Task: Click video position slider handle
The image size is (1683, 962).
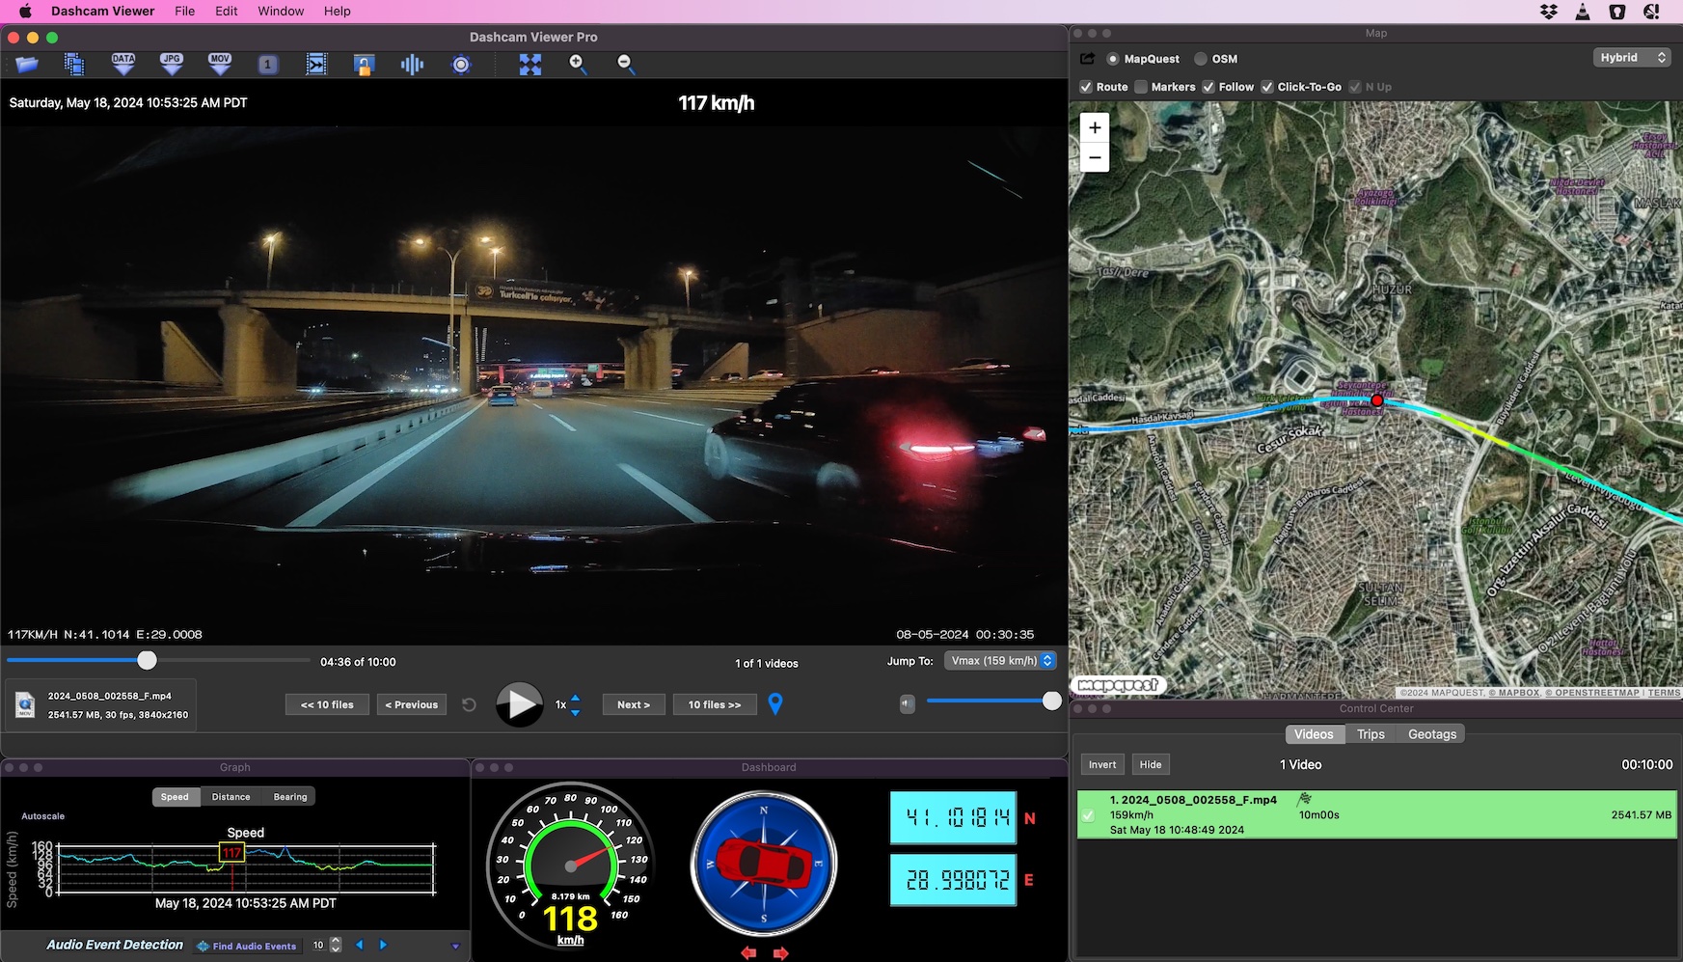Action: pyautogui.click(x=147, y=661)
